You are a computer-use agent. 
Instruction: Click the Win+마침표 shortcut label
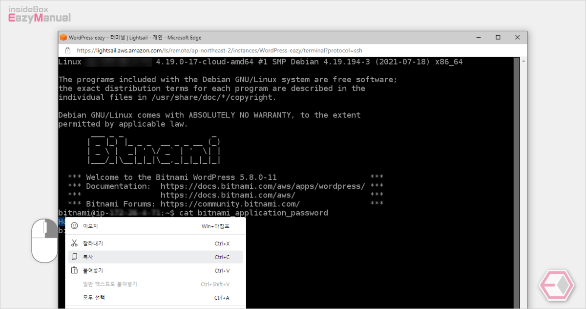(215, 226)
